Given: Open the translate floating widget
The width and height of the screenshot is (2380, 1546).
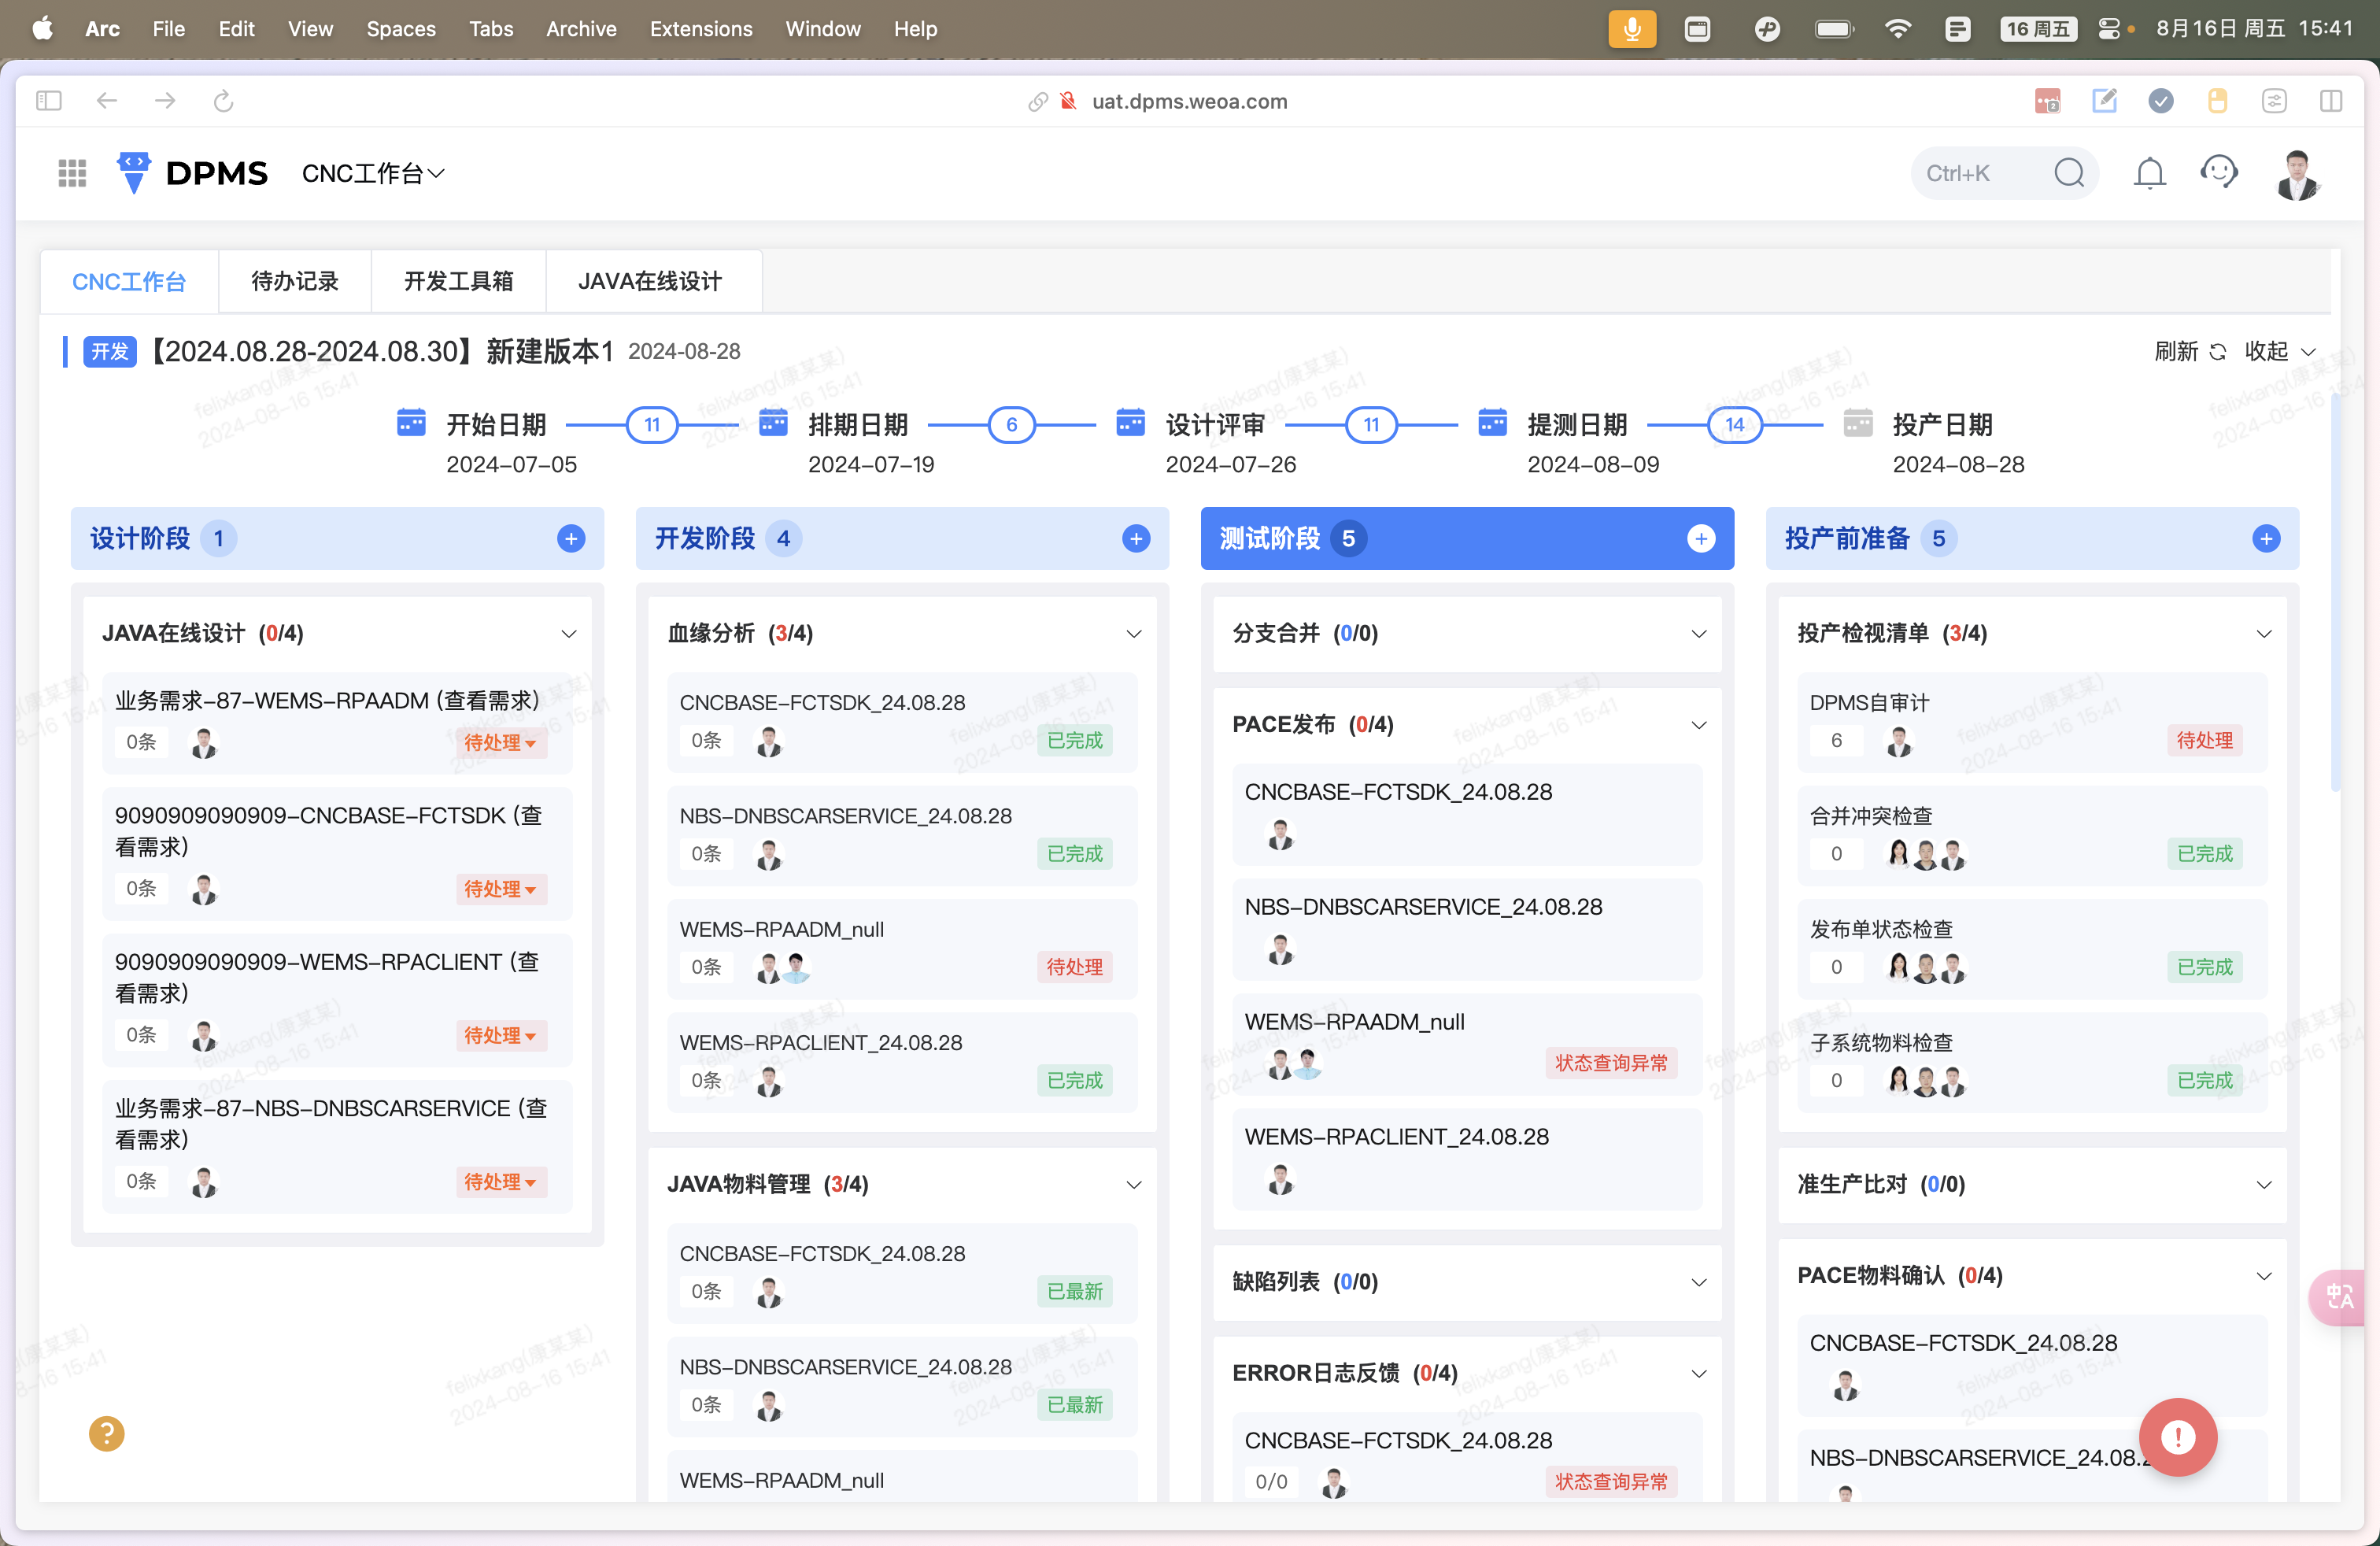Looking at the screenshot, I should coord(2339,1297).
